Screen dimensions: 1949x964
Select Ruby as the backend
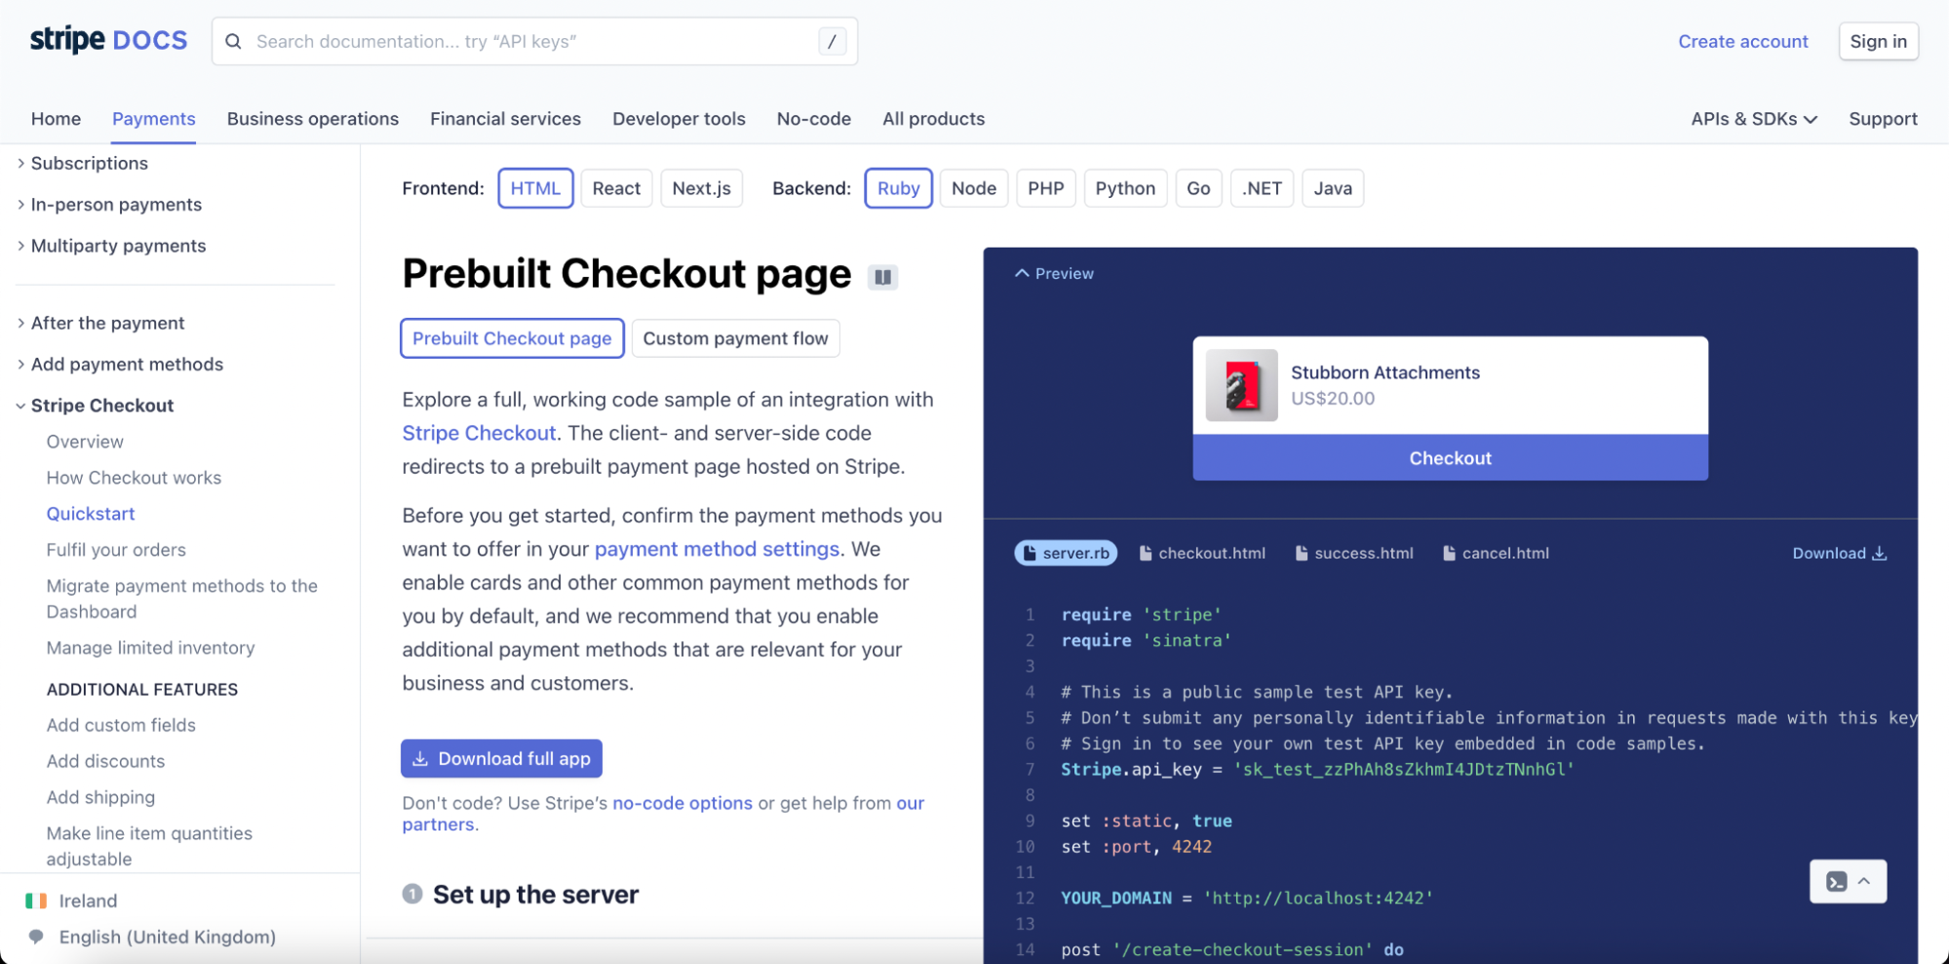(x=898, y=188)
